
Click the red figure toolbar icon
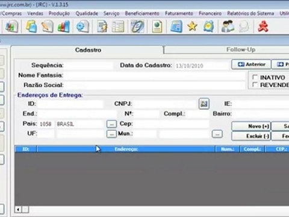[263, 27]
